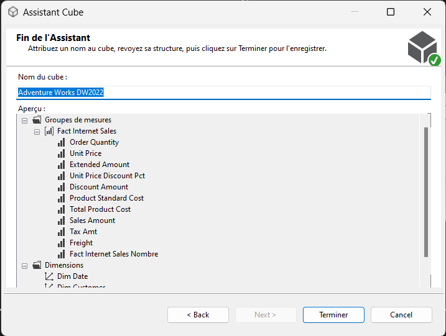Click the Assistant Cube title bar icon
This screenshot has height=336, width=446.
click(13, 12)
